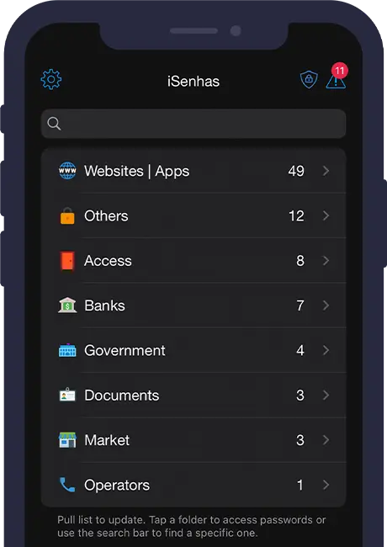The height and width of the screenshot is (547, 387).
Task: Select the Operators folder label
Action: 117,486
